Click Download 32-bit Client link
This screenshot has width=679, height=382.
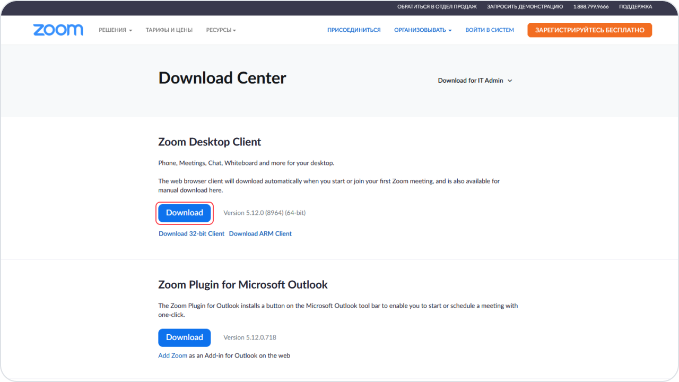191,233
